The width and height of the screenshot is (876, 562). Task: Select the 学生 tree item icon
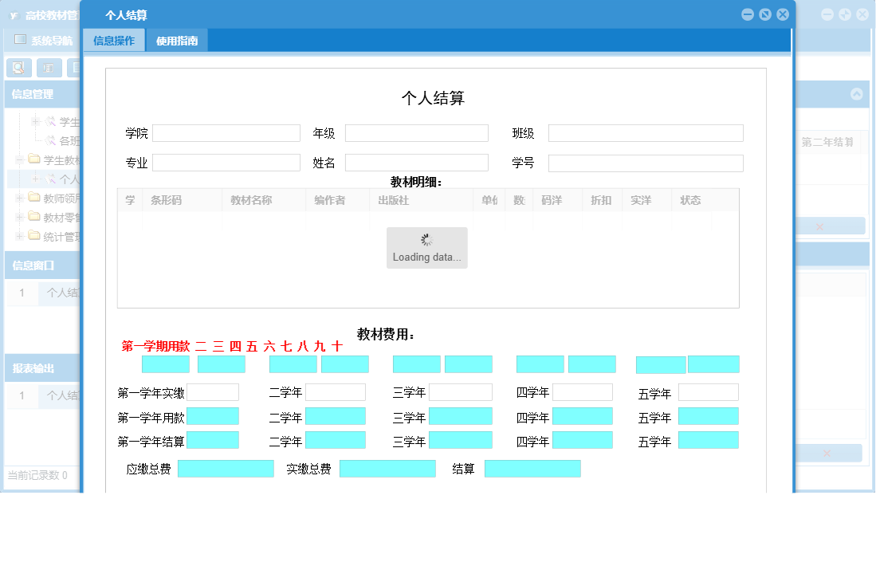[x=51, y=122]
